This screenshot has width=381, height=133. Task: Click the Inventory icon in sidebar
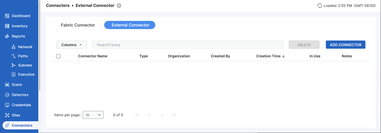pos(7,26)
